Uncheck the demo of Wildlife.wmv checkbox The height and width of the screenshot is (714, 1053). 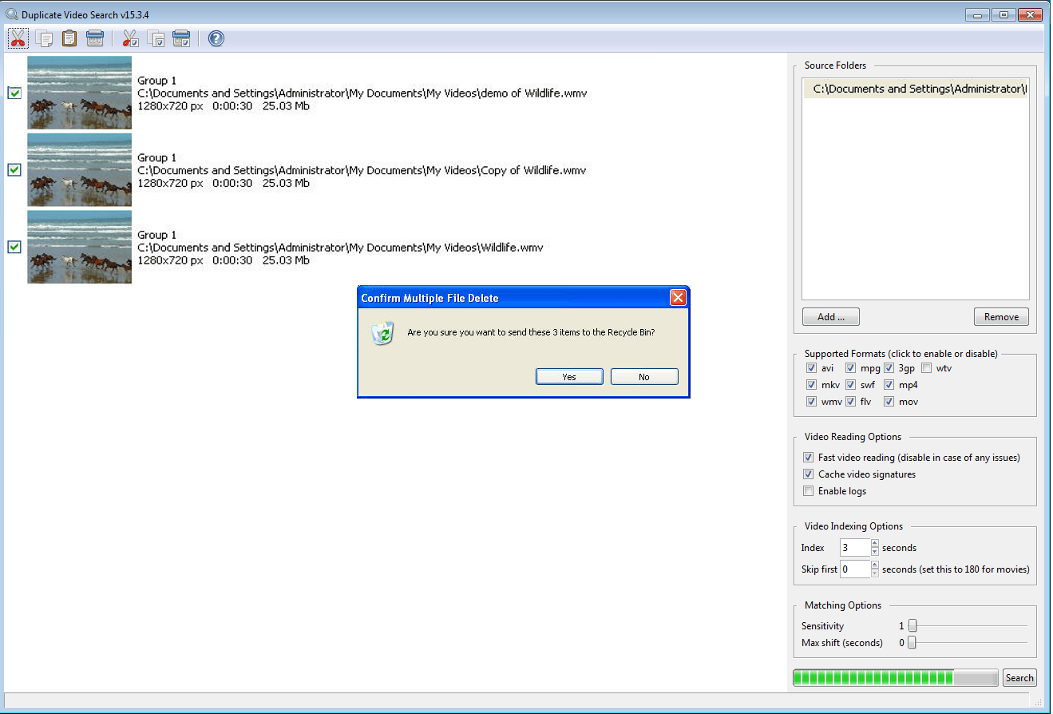click(x=14, y=93)
